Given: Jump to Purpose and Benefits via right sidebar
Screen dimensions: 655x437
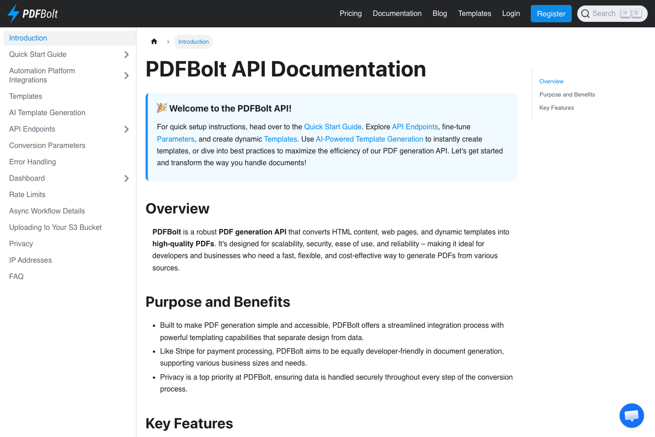Looking at the screenshot, I should point(567,94).
